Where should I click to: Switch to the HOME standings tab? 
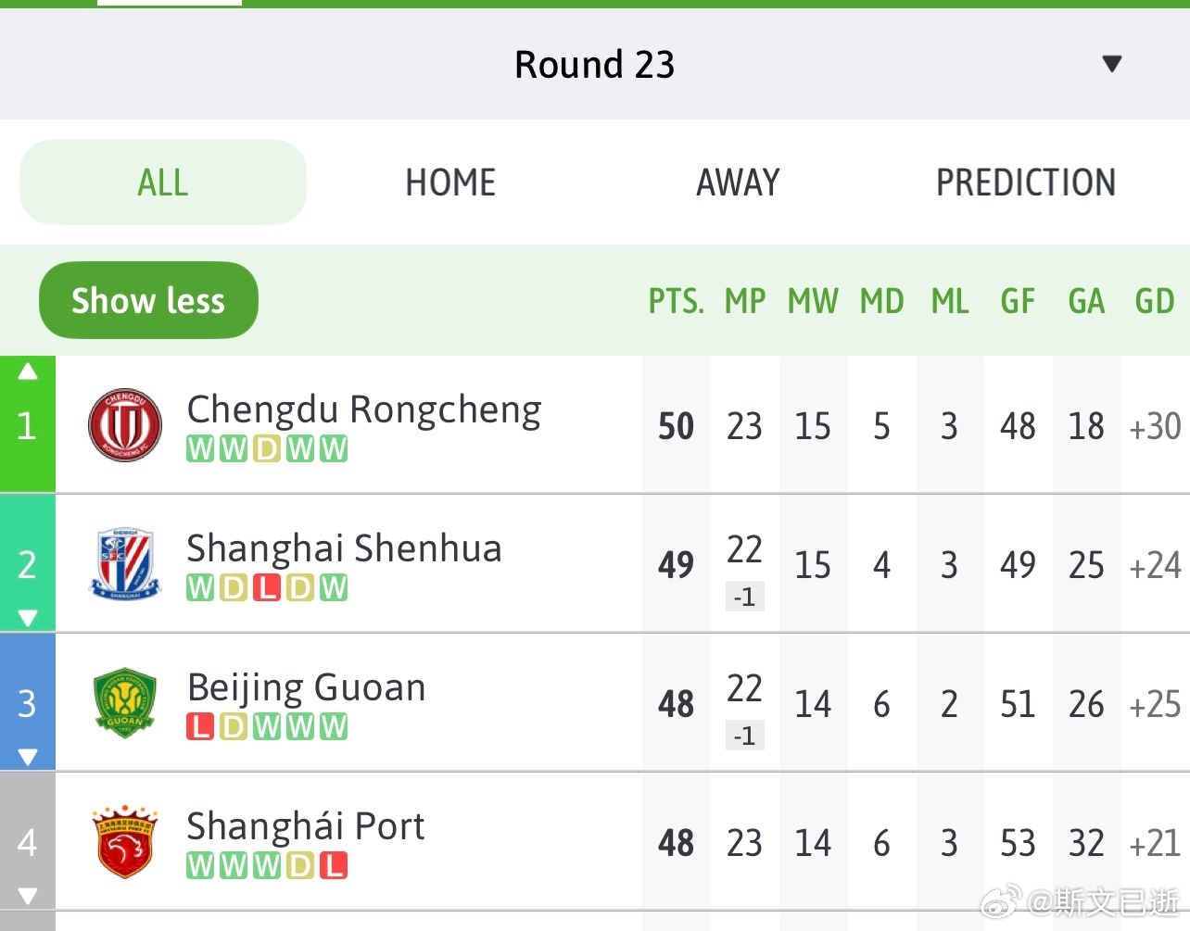(450, 182)
